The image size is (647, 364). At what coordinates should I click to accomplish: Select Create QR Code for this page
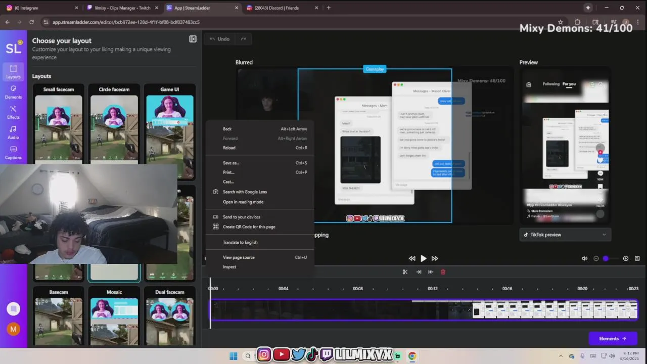[x=260, y=226]
